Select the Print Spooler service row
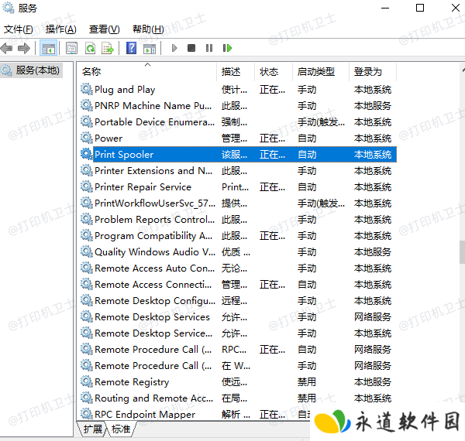465x441 pixels. (x=245, y=154)
